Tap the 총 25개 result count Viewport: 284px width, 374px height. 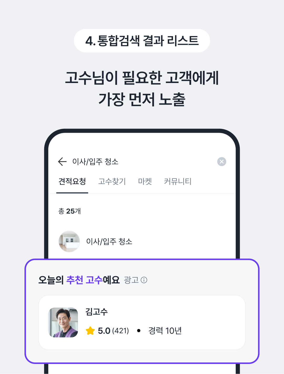coord(69,211)
